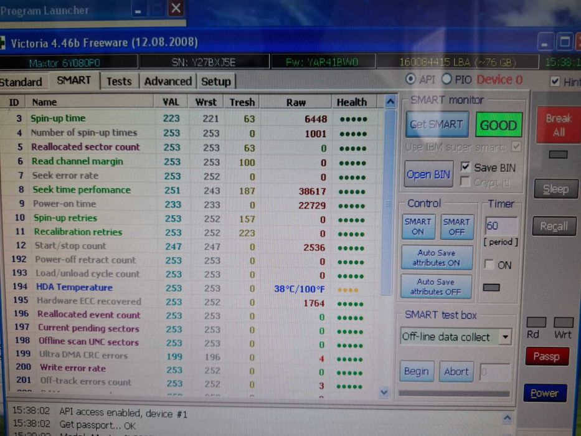Click the SMART test progress bar

pyautogui.click(x=454, y=394)
